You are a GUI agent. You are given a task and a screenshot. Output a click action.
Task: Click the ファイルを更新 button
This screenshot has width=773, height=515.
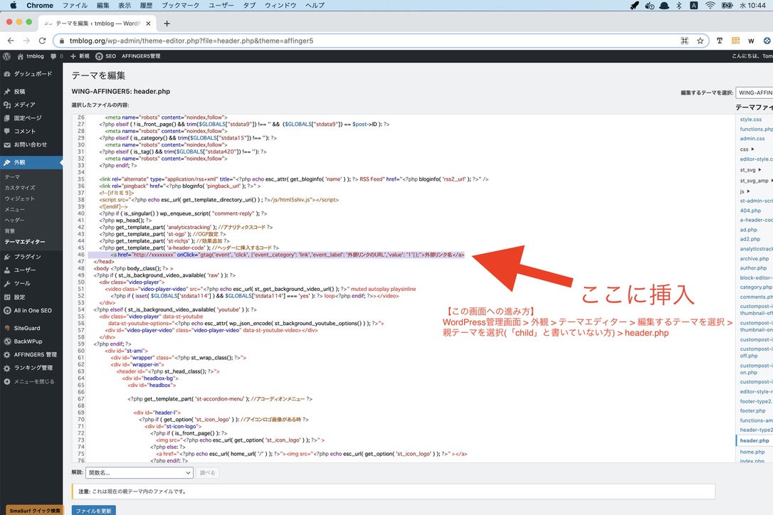94,511
